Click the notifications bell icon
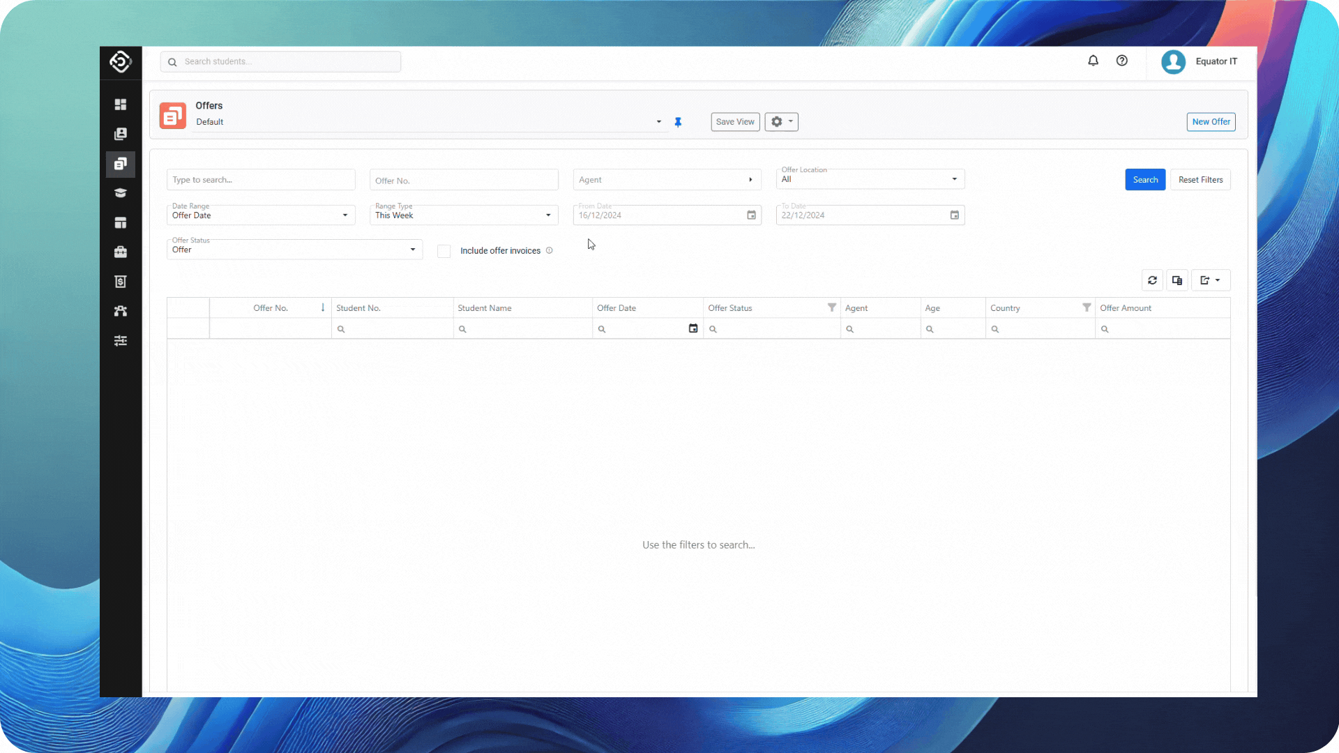 [x=1093, y=61]
